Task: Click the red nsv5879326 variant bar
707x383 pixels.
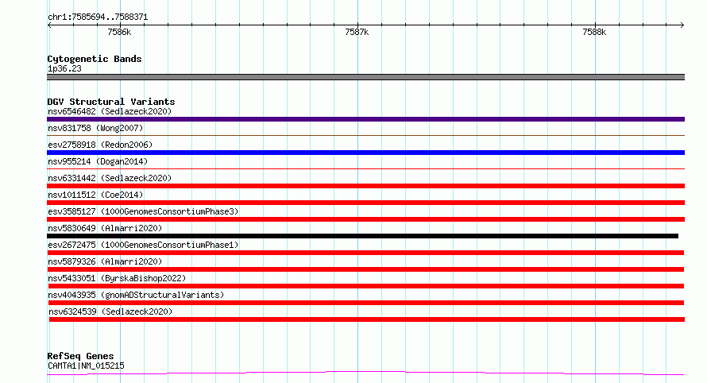Action: [365, 269]
